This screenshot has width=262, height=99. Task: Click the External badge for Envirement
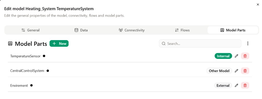[223, 85]
